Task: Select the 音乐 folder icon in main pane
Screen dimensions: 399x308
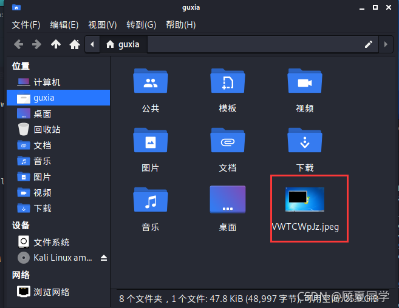Action: click(151, 199)
